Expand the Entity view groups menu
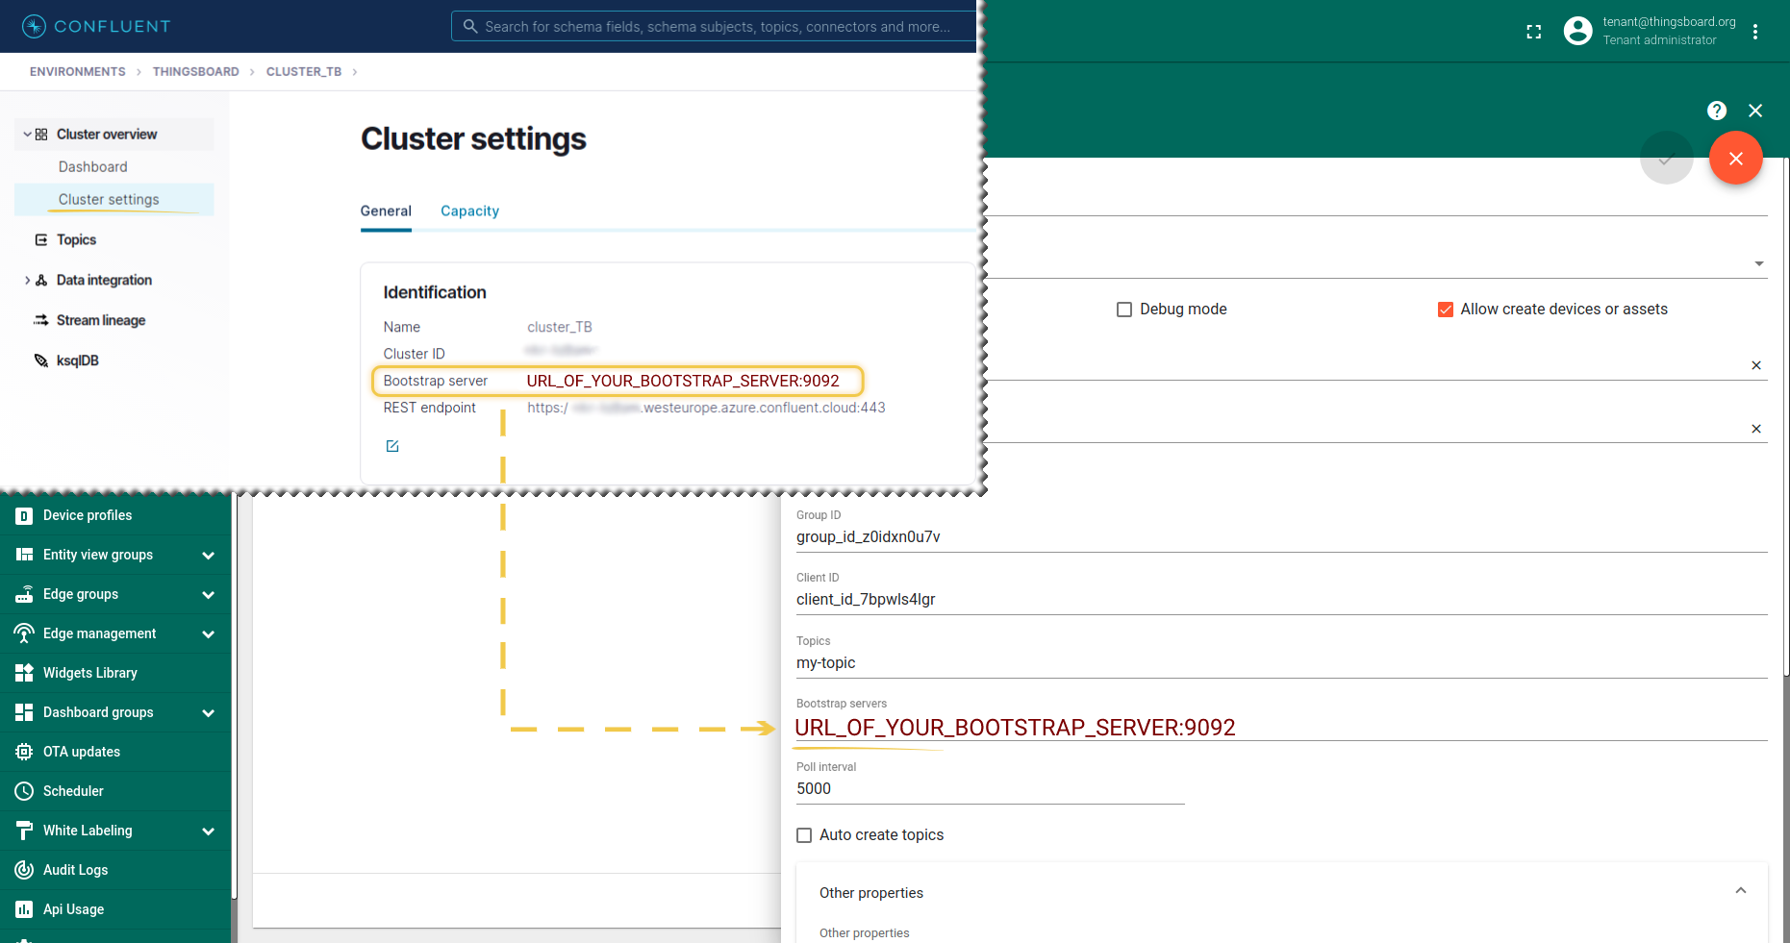This screenshot has width=1790, height=943. coord(208,556)
